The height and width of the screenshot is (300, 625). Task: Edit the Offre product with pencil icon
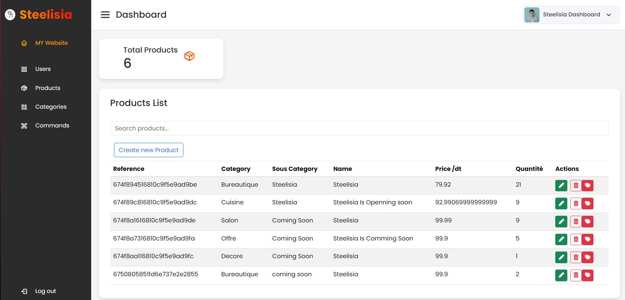[561, 239]
